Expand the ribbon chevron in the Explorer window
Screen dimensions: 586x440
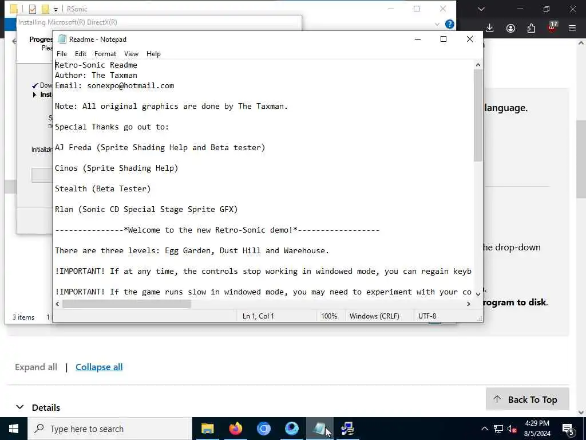tap(437, 24)
